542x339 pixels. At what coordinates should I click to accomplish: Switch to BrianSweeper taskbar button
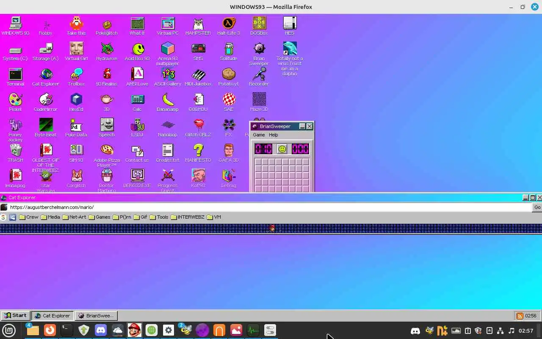(96, 315)
